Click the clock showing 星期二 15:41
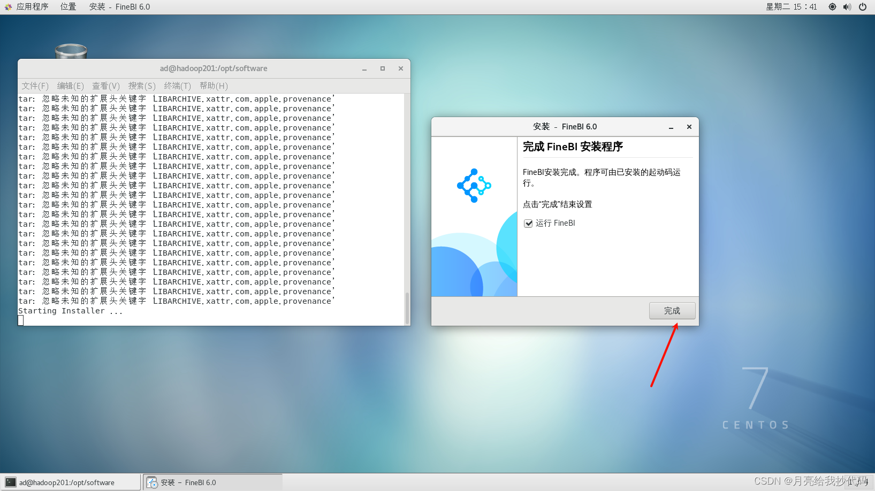 click(x=791, y=7)
